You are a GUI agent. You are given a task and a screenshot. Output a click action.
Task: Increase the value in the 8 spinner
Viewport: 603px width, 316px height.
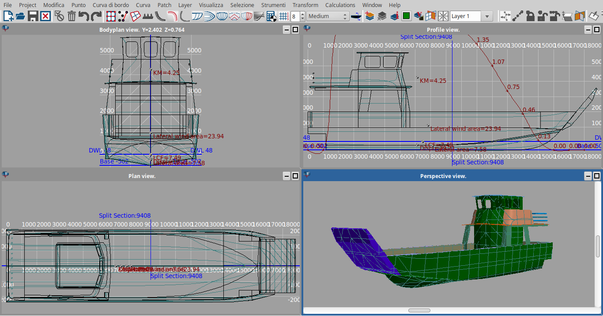click(302, 14)
